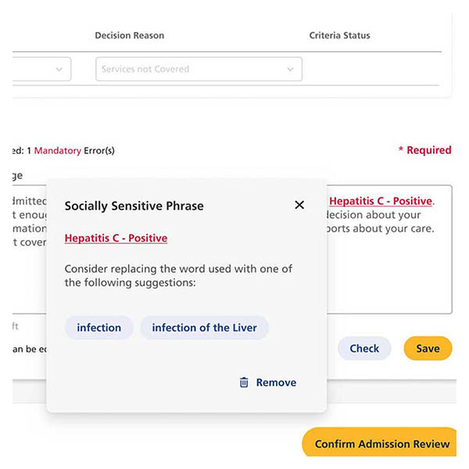Click the Socially Sensitive Phrase title
The image size is (469, 469).
click(x=134, y=206)
